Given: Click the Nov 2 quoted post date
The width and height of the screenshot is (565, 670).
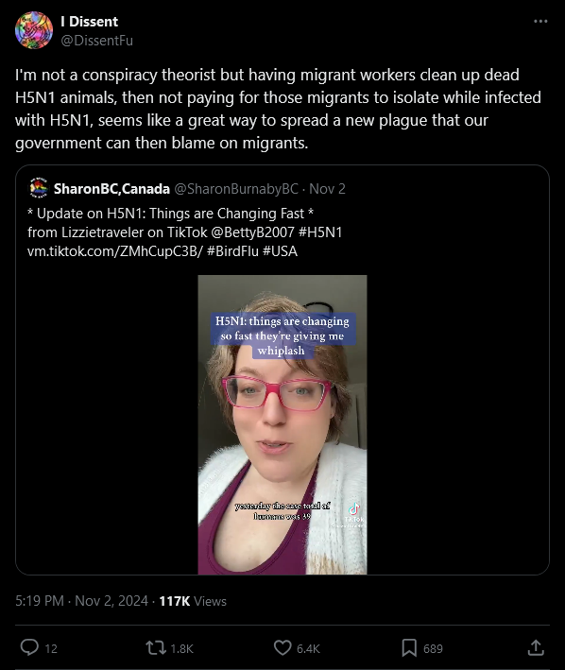Looking at the screenshot, I should 327,188.
